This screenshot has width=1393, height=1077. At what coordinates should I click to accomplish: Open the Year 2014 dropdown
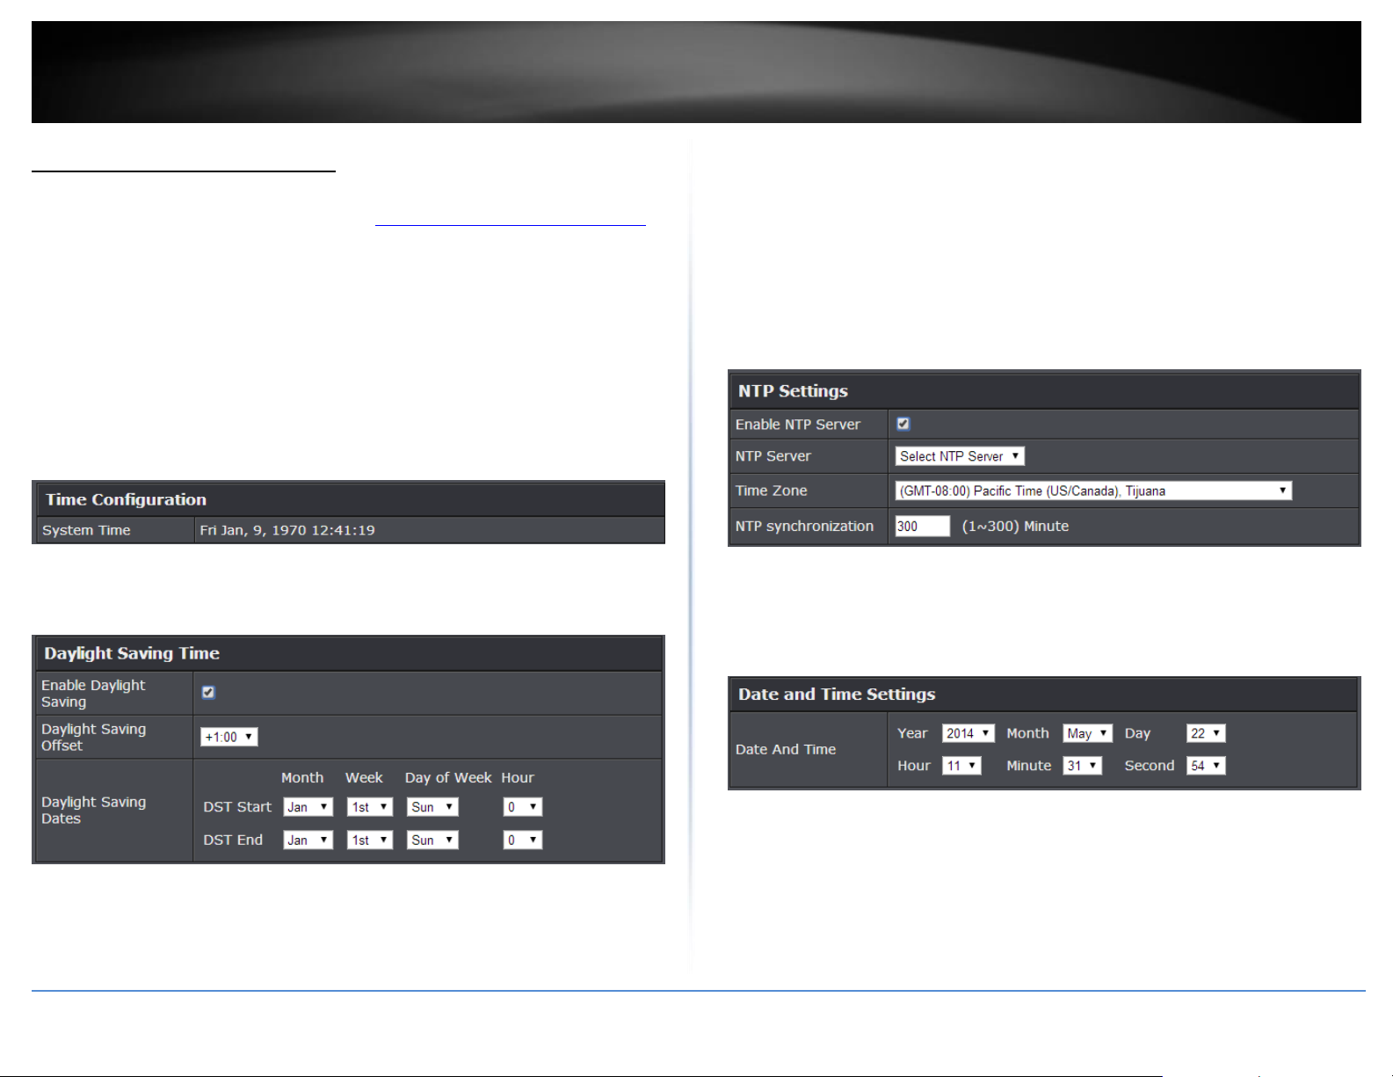(x=968, y=733)
